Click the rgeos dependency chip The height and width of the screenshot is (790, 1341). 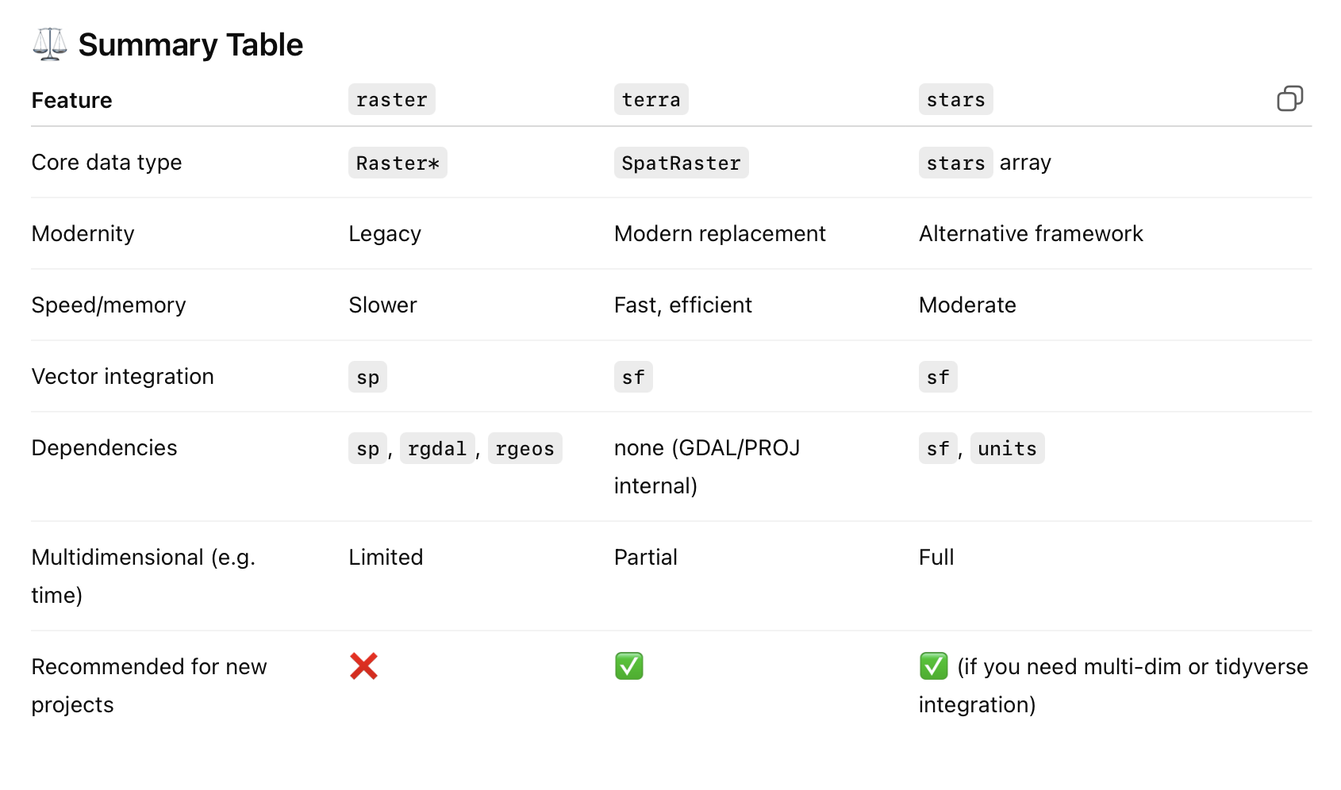(x=524, y=449)
